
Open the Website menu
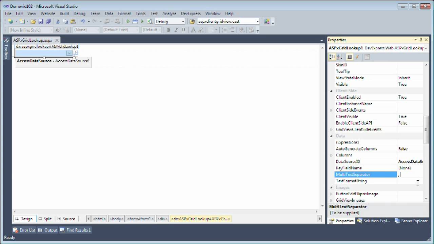[x=48, y=14]
